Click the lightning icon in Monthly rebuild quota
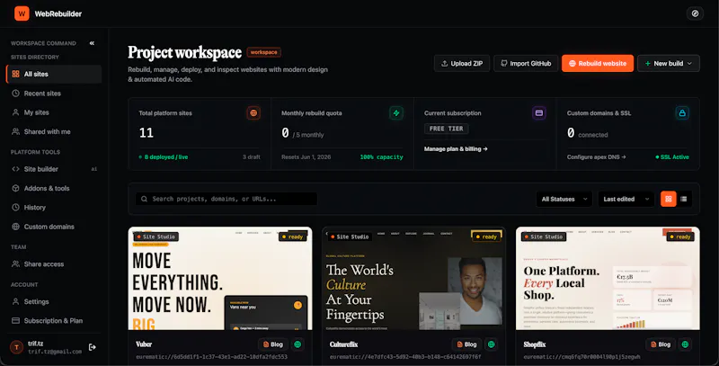 396,112
